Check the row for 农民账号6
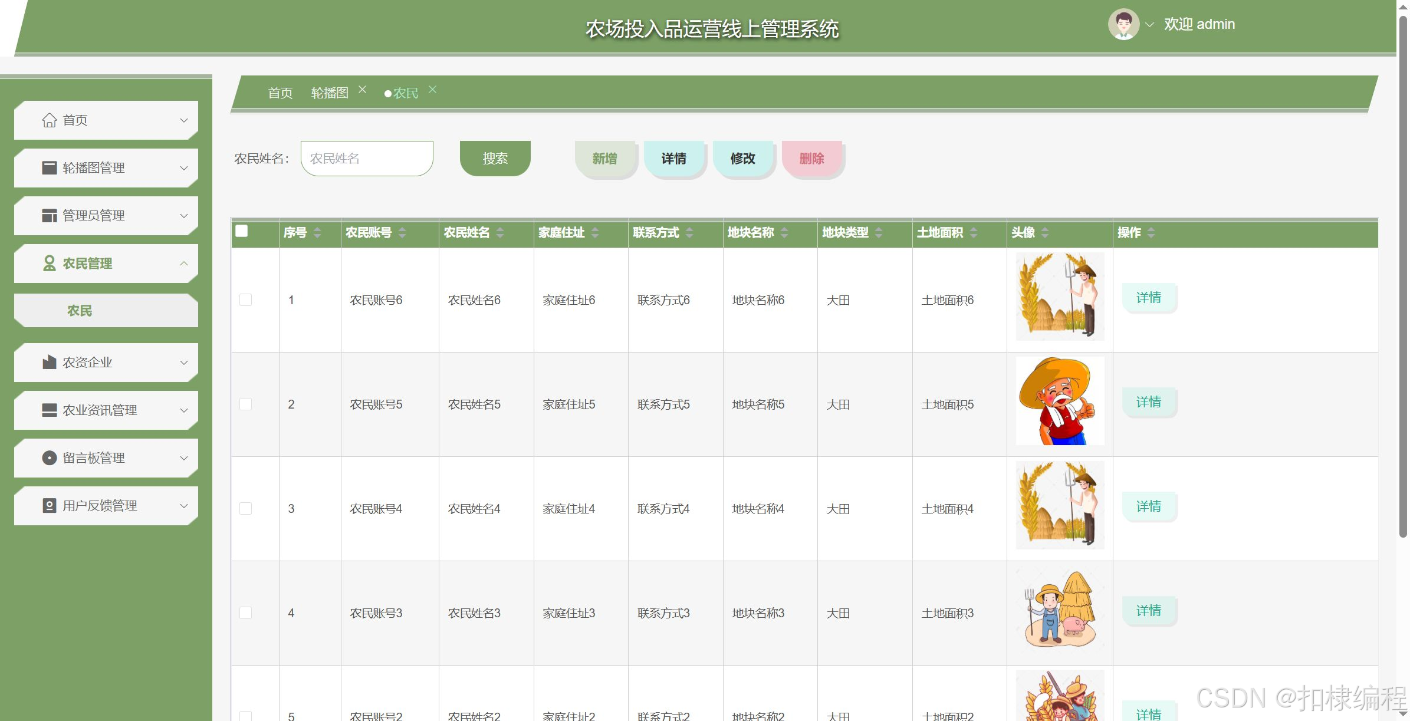 click(x=246, y=300)
